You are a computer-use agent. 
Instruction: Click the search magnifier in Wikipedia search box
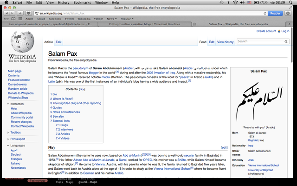(286, 41)
